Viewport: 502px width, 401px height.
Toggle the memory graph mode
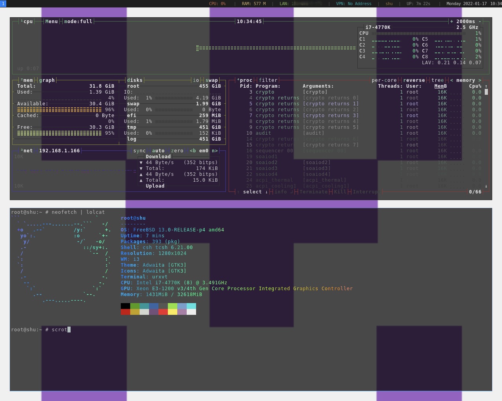tap(47, 80)
